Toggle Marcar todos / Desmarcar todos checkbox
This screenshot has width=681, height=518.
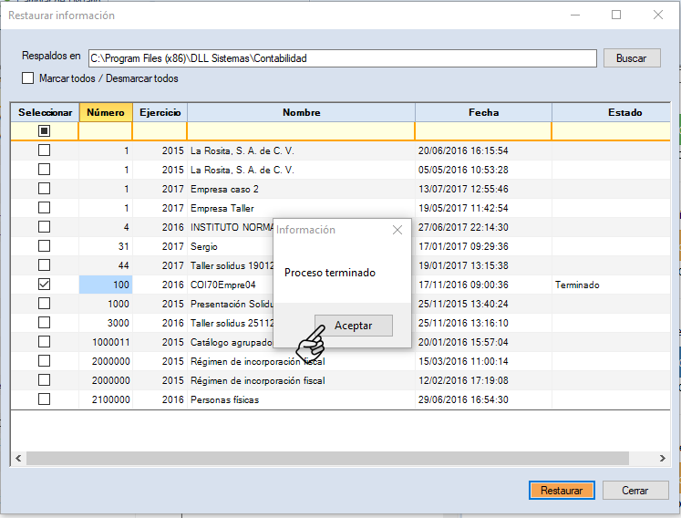coord(27,79)
